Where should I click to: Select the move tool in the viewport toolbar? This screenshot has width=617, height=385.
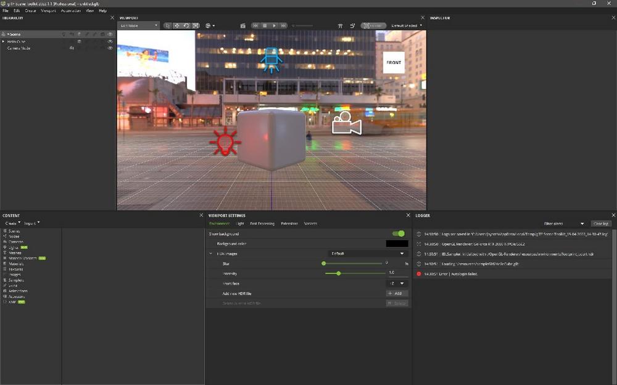point(177,26)
